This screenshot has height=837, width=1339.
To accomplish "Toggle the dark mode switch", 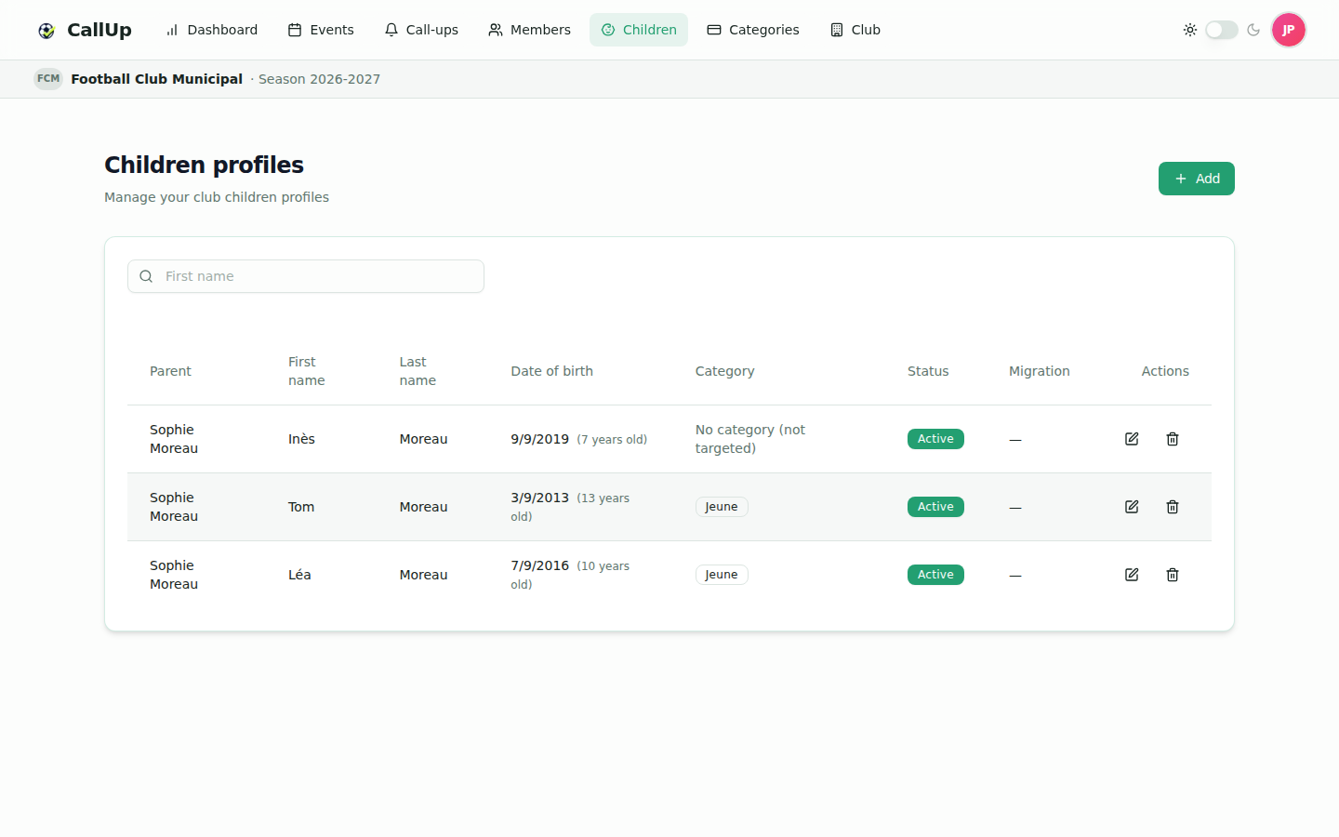I will click(x=1222, y=30).
